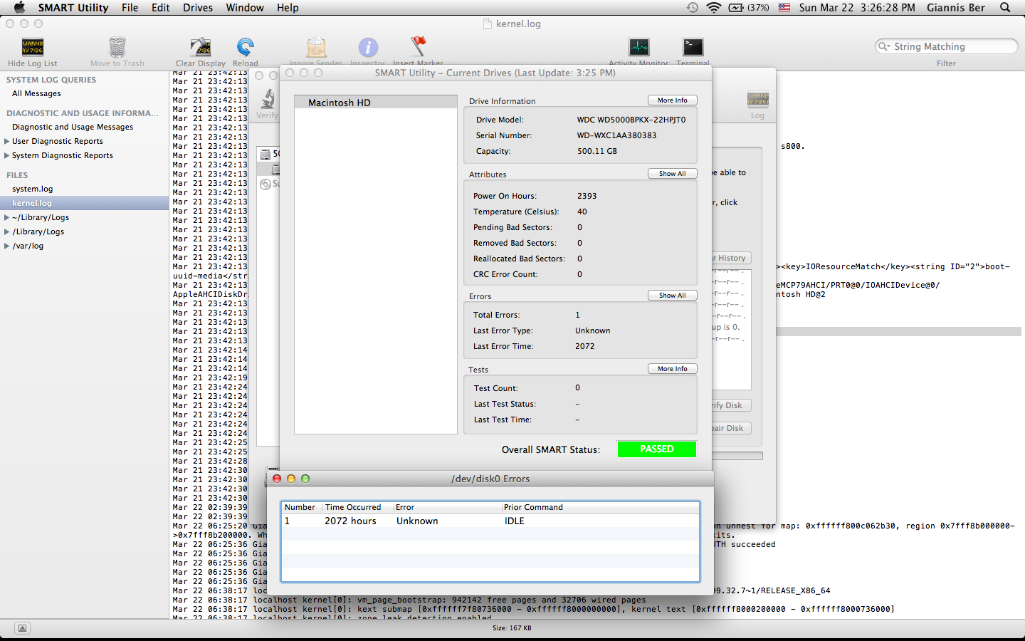Launch Activity Monitor from Console toolbar
The image size is (1025, 641).
coord(639,48)
